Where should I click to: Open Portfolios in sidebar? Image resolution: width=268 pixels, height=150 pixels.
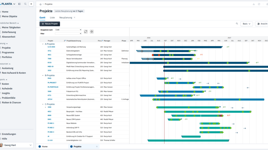coord(7,57)
